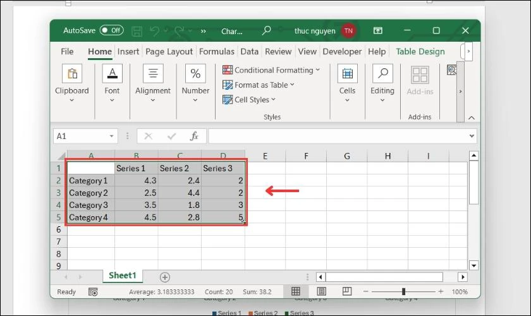Screen dimensions: 531x316
Task: Select row 6 header
Action: point(59,229)
